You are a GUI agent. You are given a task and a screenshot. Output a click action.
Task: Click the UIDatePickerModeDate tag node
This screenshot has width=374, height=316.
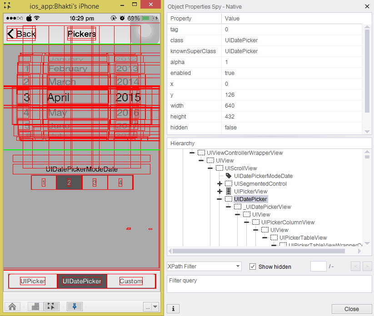click(263, 176)
